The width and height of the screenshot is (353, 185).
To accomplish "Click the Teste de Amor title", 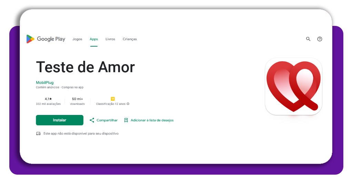I will click(x=85, y=67).
